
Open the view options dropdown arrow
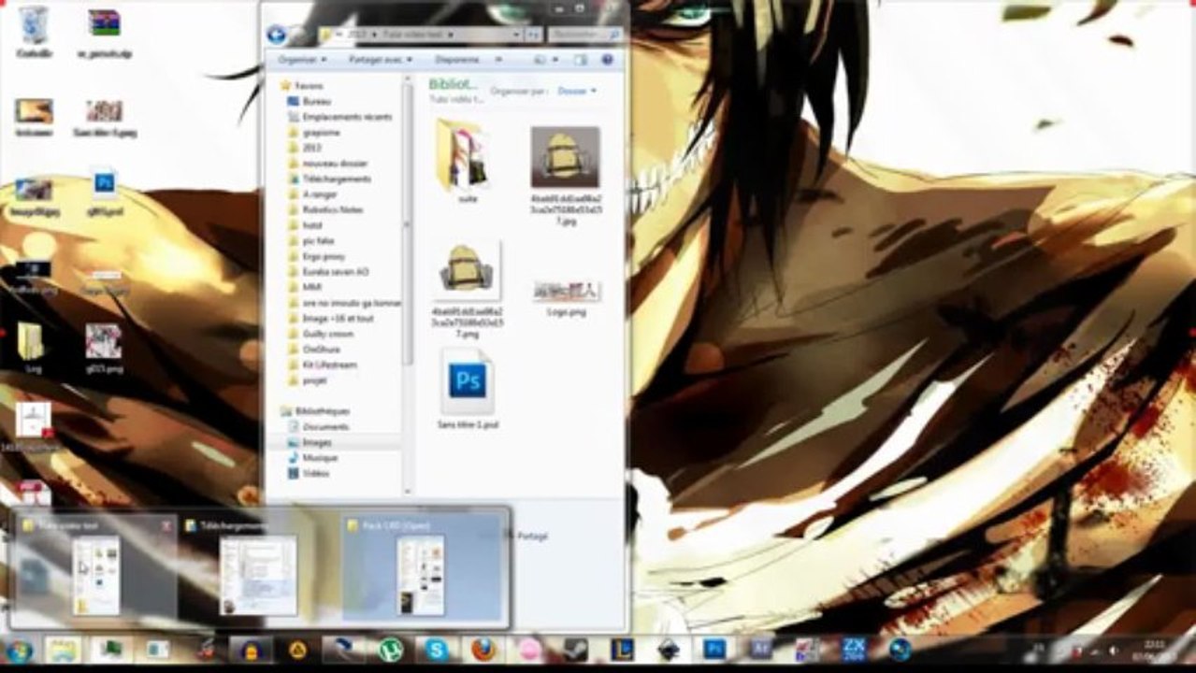tap(555, 60)
